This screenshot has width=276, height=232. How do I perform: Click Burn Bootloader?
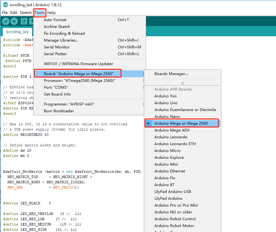tap(90, 111)
